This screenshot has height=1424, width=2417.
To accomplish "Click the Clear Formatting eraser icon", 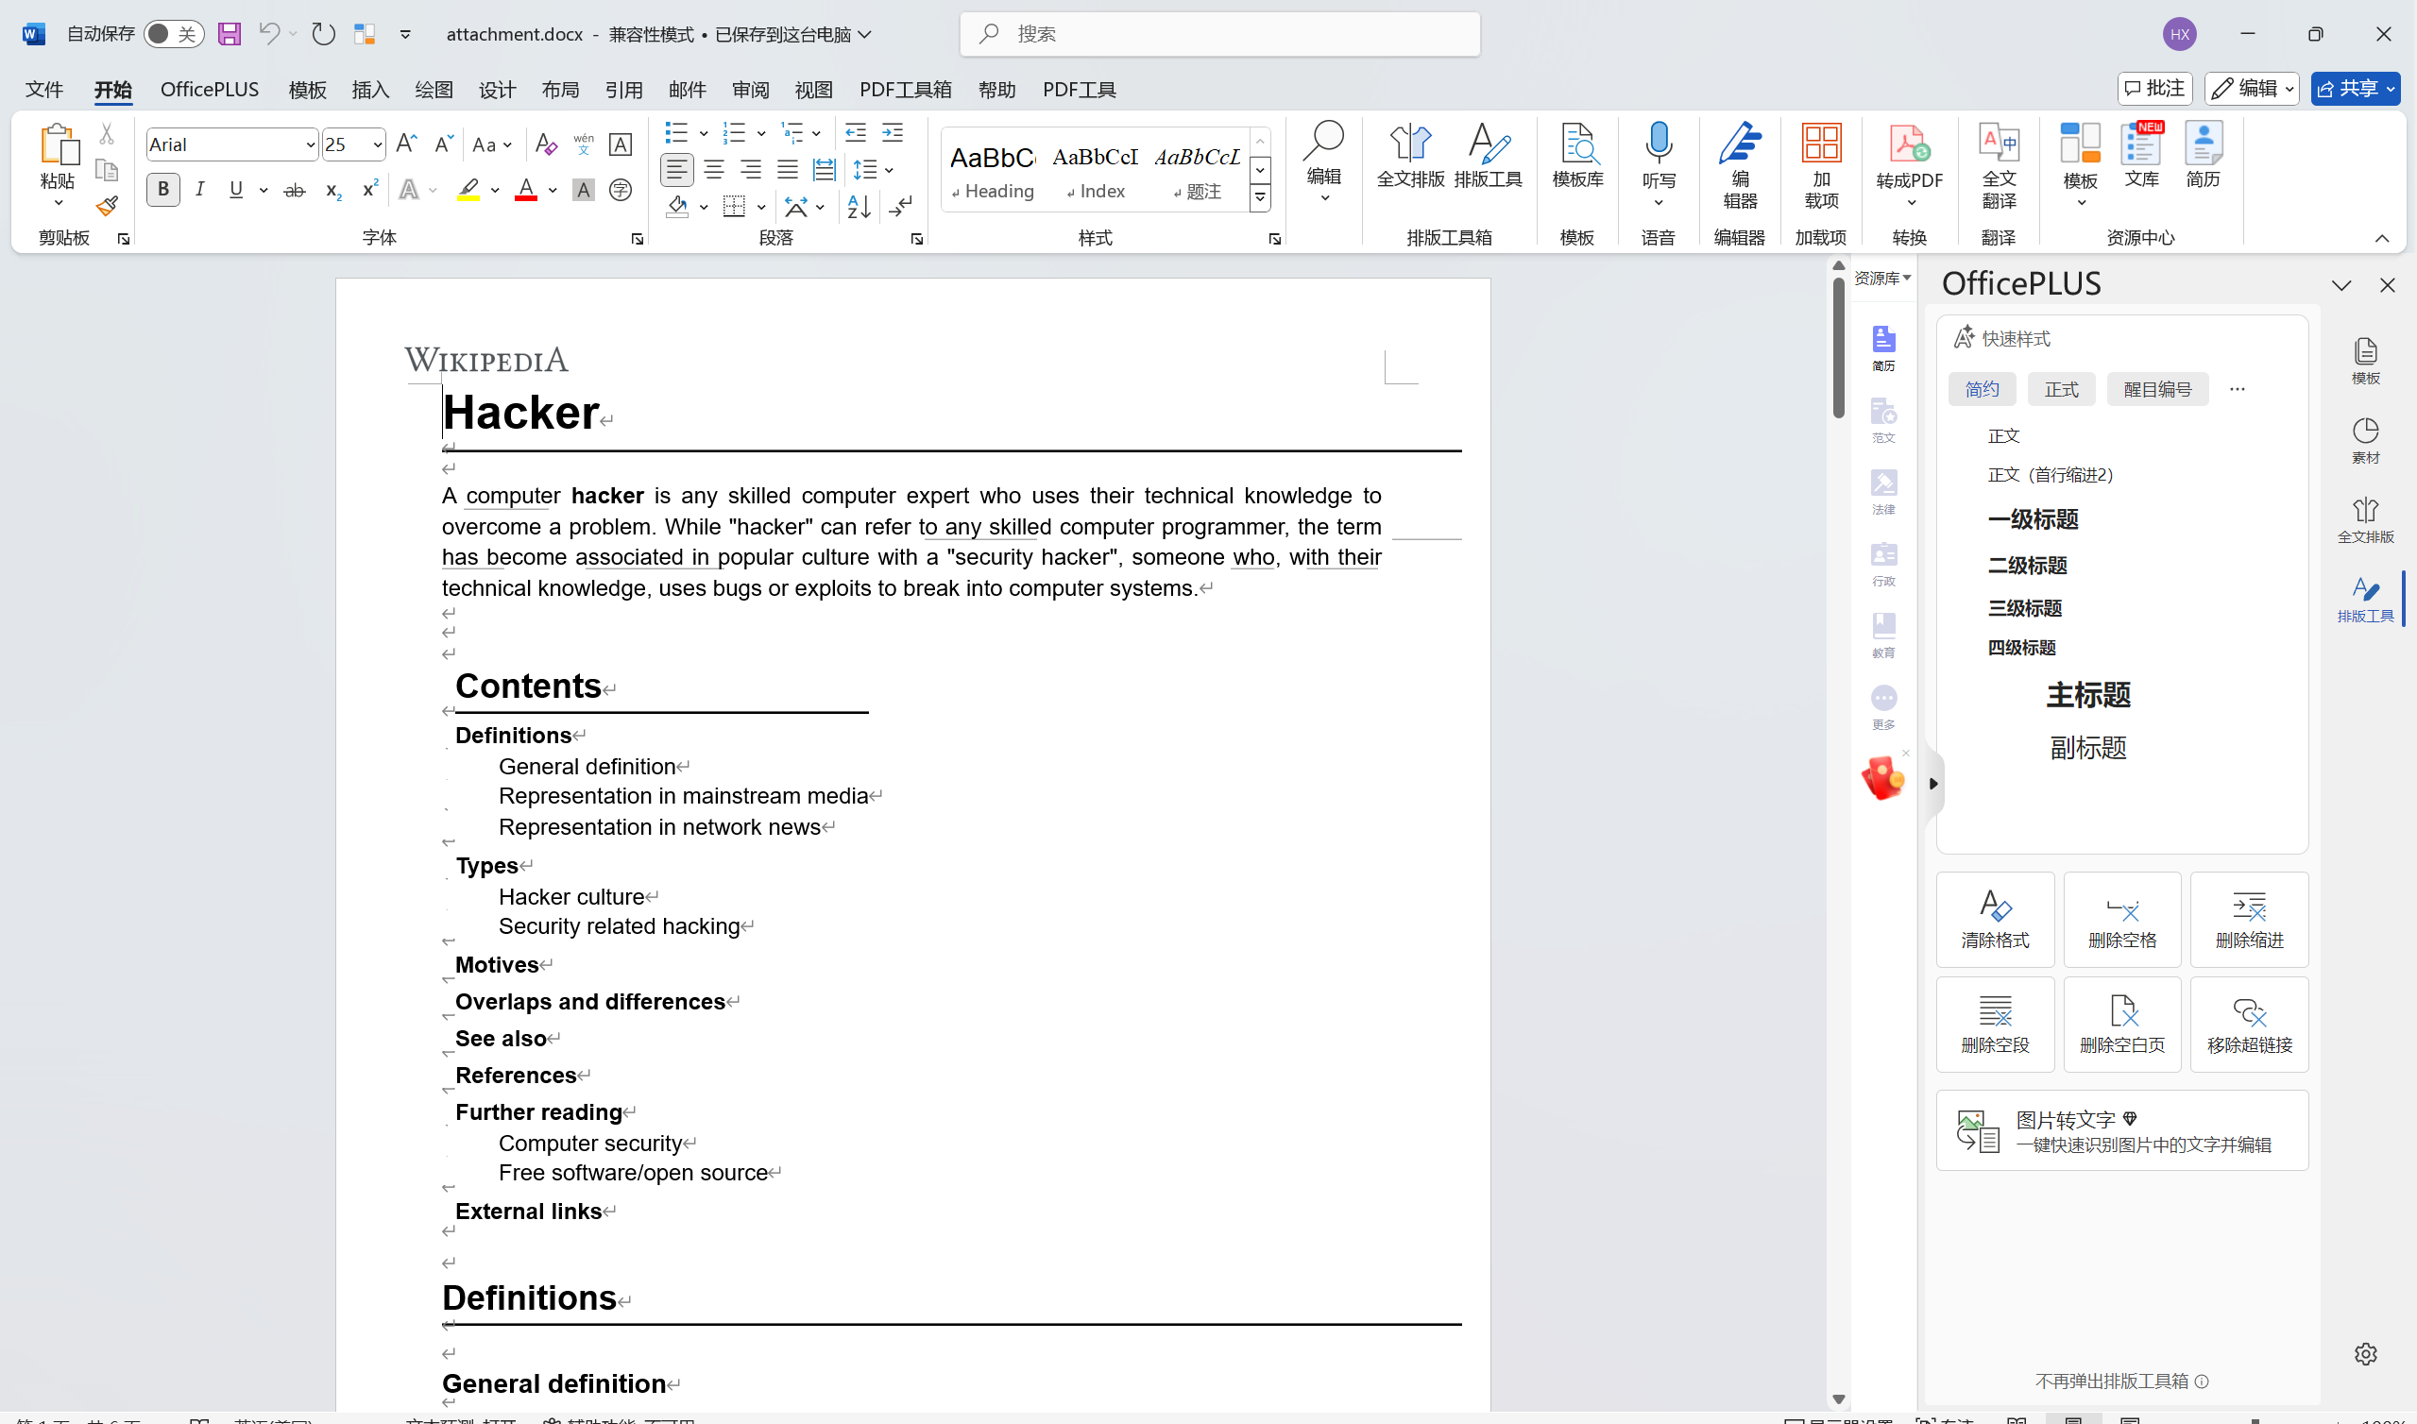I will coord(546,144).
